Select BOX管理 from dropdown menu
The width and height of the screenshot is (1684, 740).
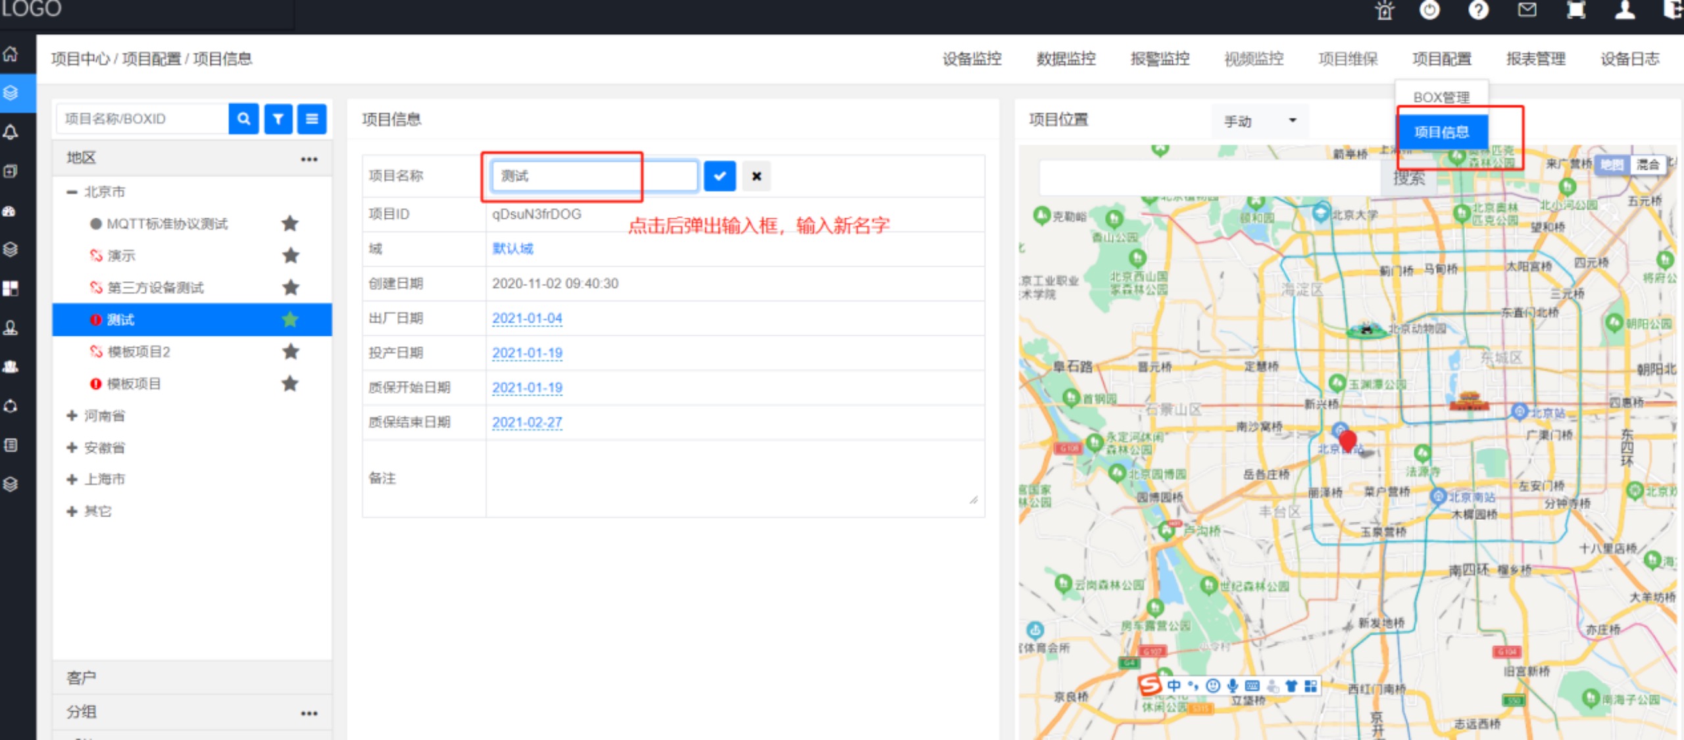(1441, 97)
